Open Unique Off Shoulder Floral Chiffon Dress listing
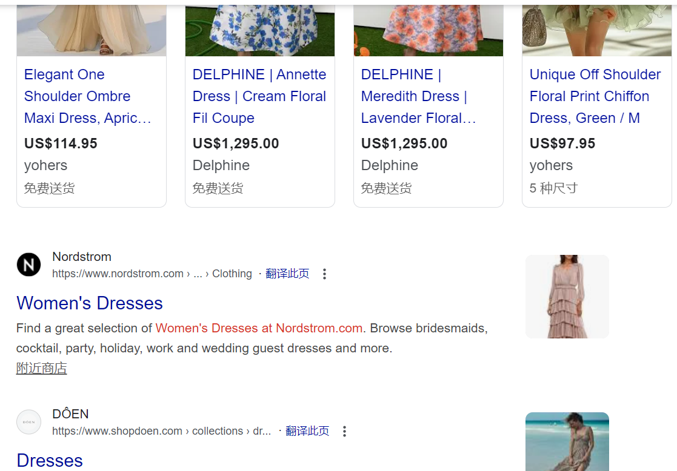 (595, 96)
